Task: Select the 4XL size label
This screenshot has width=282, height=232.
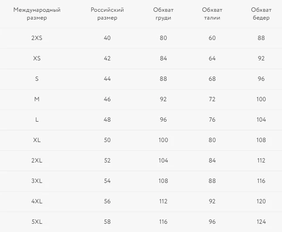Action: 37,201
